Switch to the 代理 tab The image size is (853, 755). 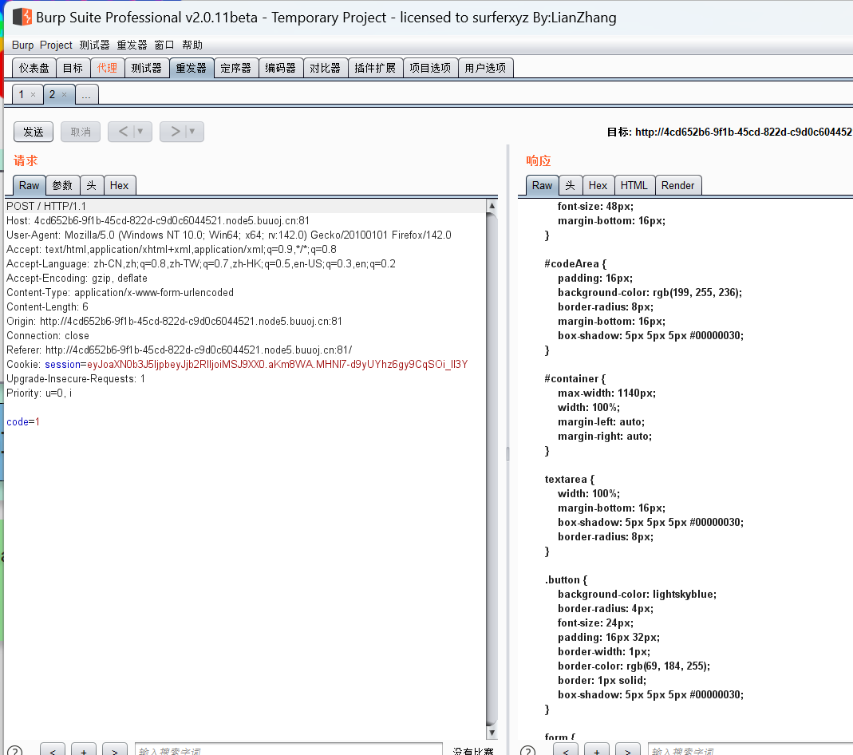[x=107, y=68]
